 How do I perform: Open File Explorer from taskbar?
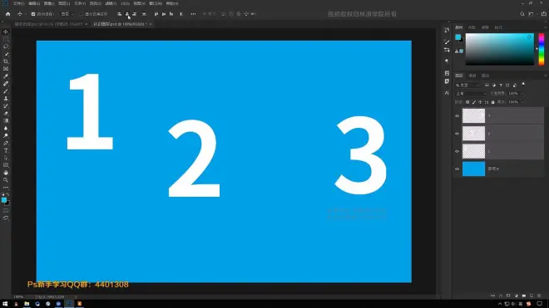27,304
